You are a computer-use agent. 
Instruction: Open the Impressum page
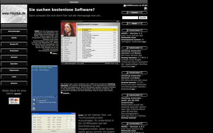14,70
